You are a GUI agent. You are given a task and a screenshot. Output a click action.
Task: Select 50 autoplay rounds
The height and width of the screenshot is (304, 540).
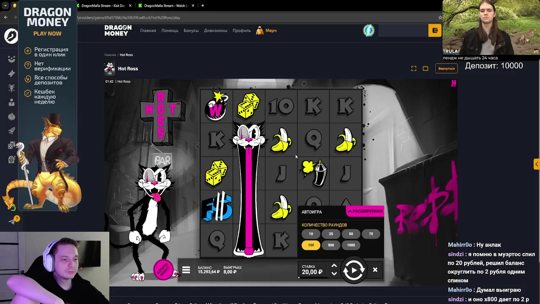click(x=351, y=234)
